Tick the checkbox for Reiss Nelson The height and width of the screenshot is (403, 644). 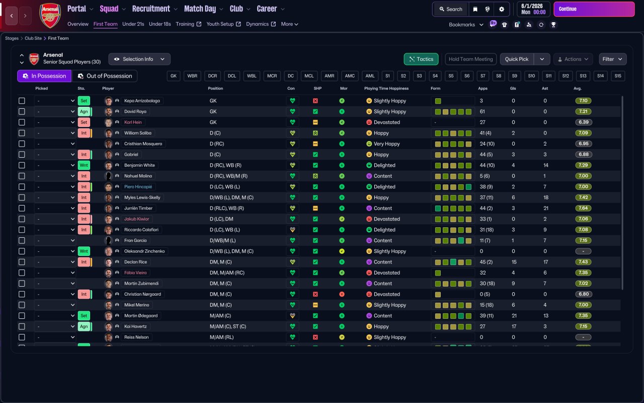pyautogui.click(x=22, y=337)
